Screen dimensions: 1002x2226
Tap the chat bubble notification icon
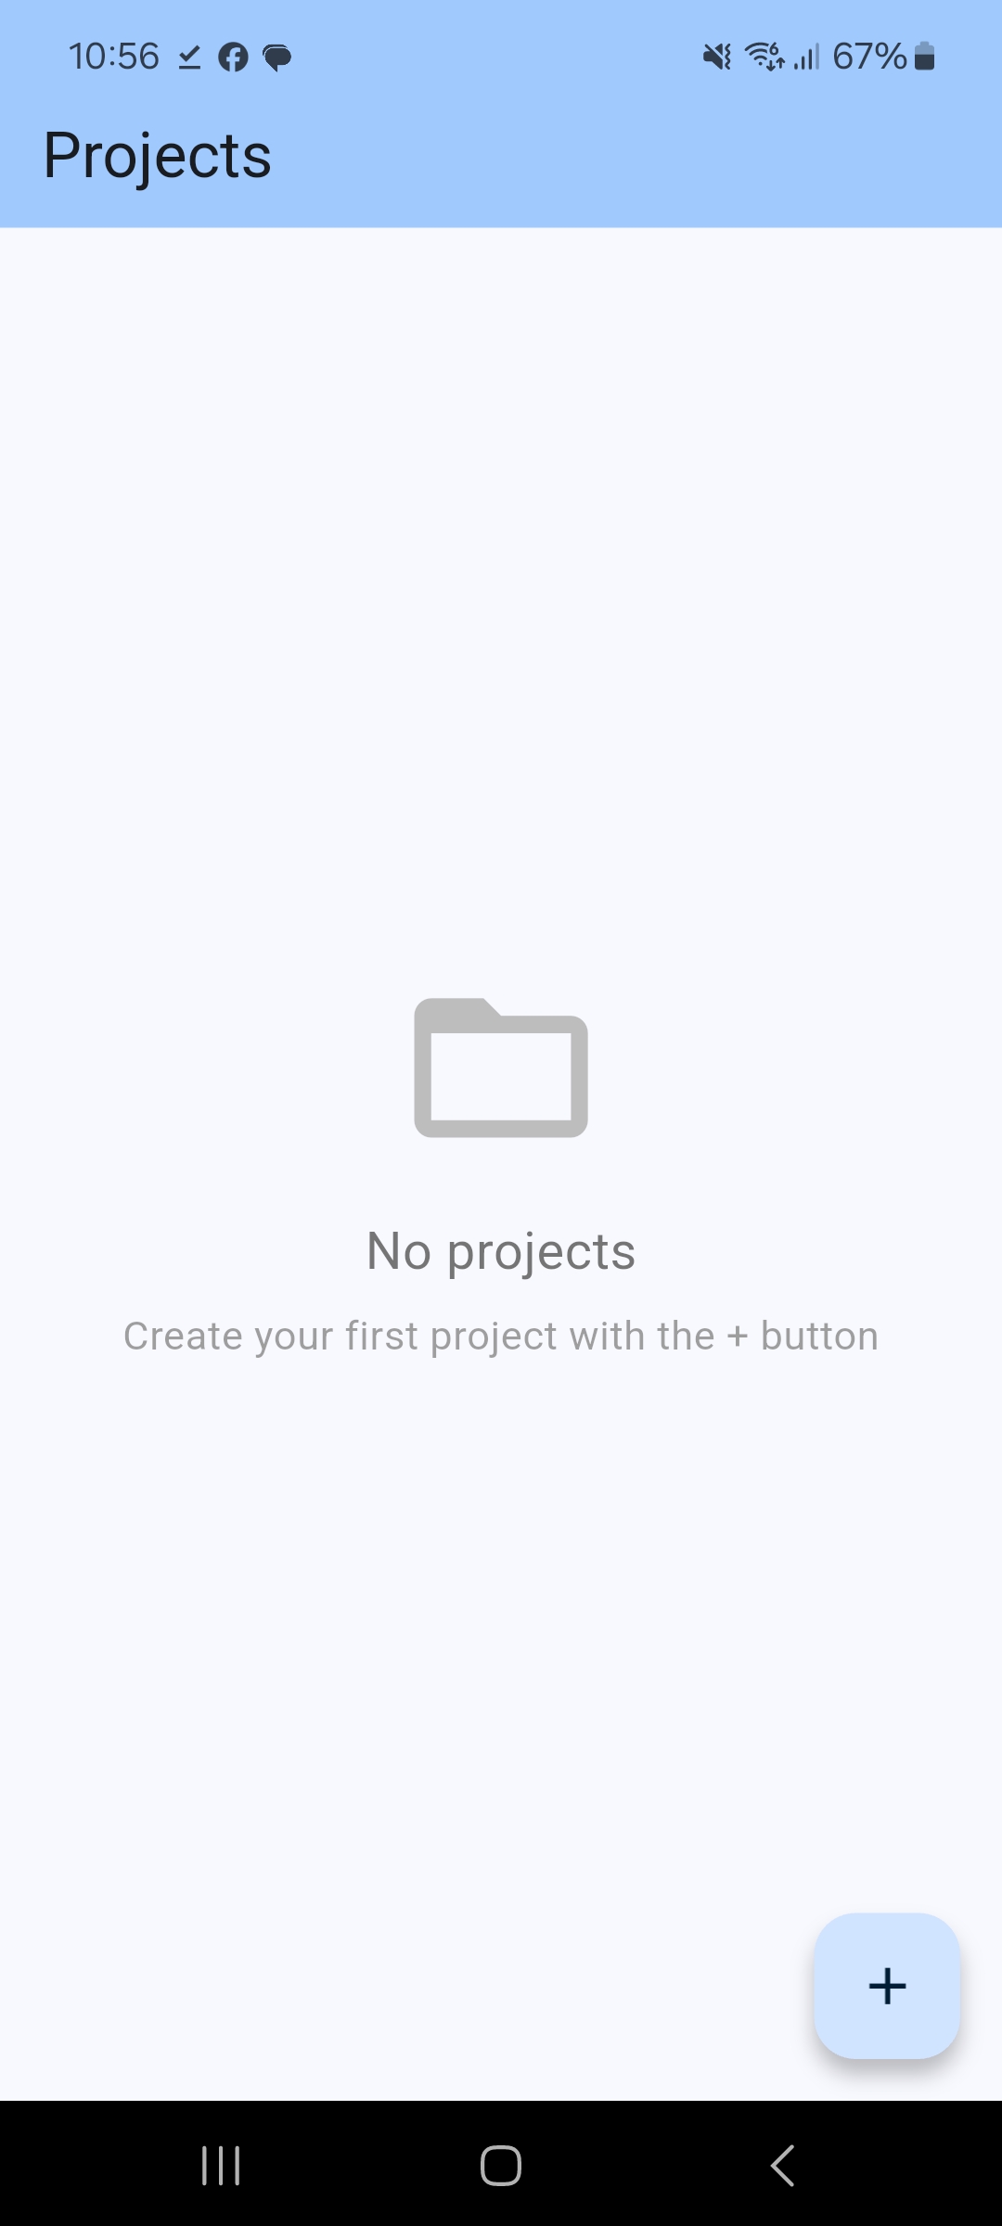click(x=277, y=58)
